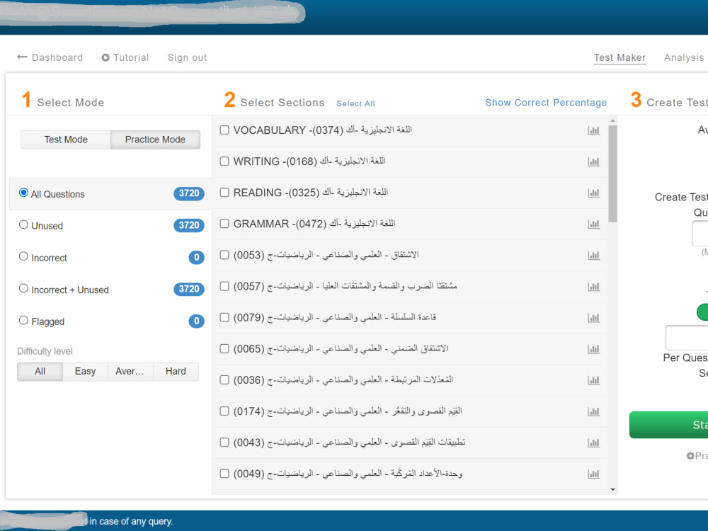Open stats chart icon for section (0049)
The image size is (708, 531).
[x=594, y=474]
